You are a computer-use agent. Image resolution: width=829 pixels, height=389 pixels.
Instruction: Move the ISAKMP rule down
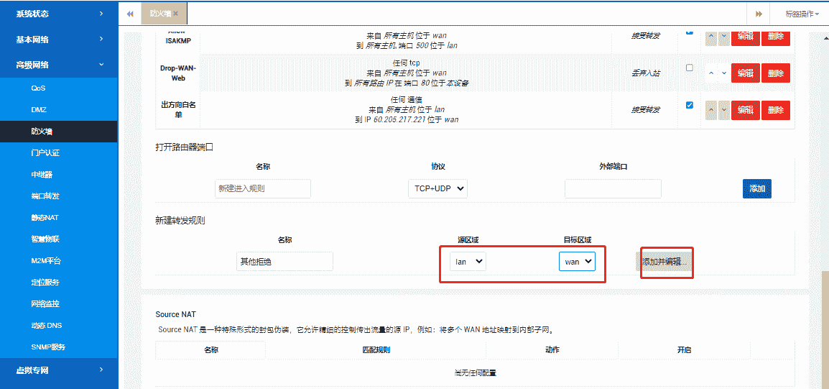coord(724,37)
